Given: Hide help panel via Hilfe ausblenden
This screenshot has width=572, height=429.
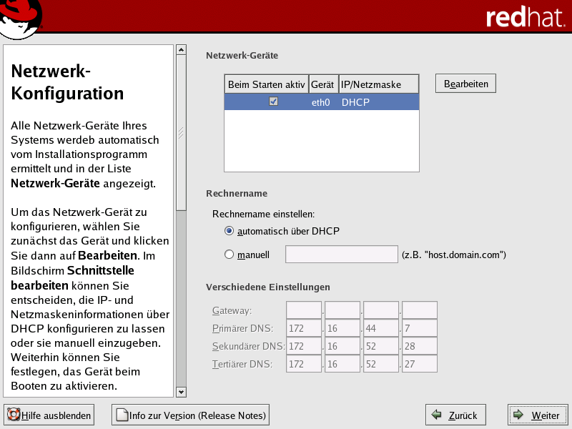Looking at the screenshot, I should coord(49,415).
